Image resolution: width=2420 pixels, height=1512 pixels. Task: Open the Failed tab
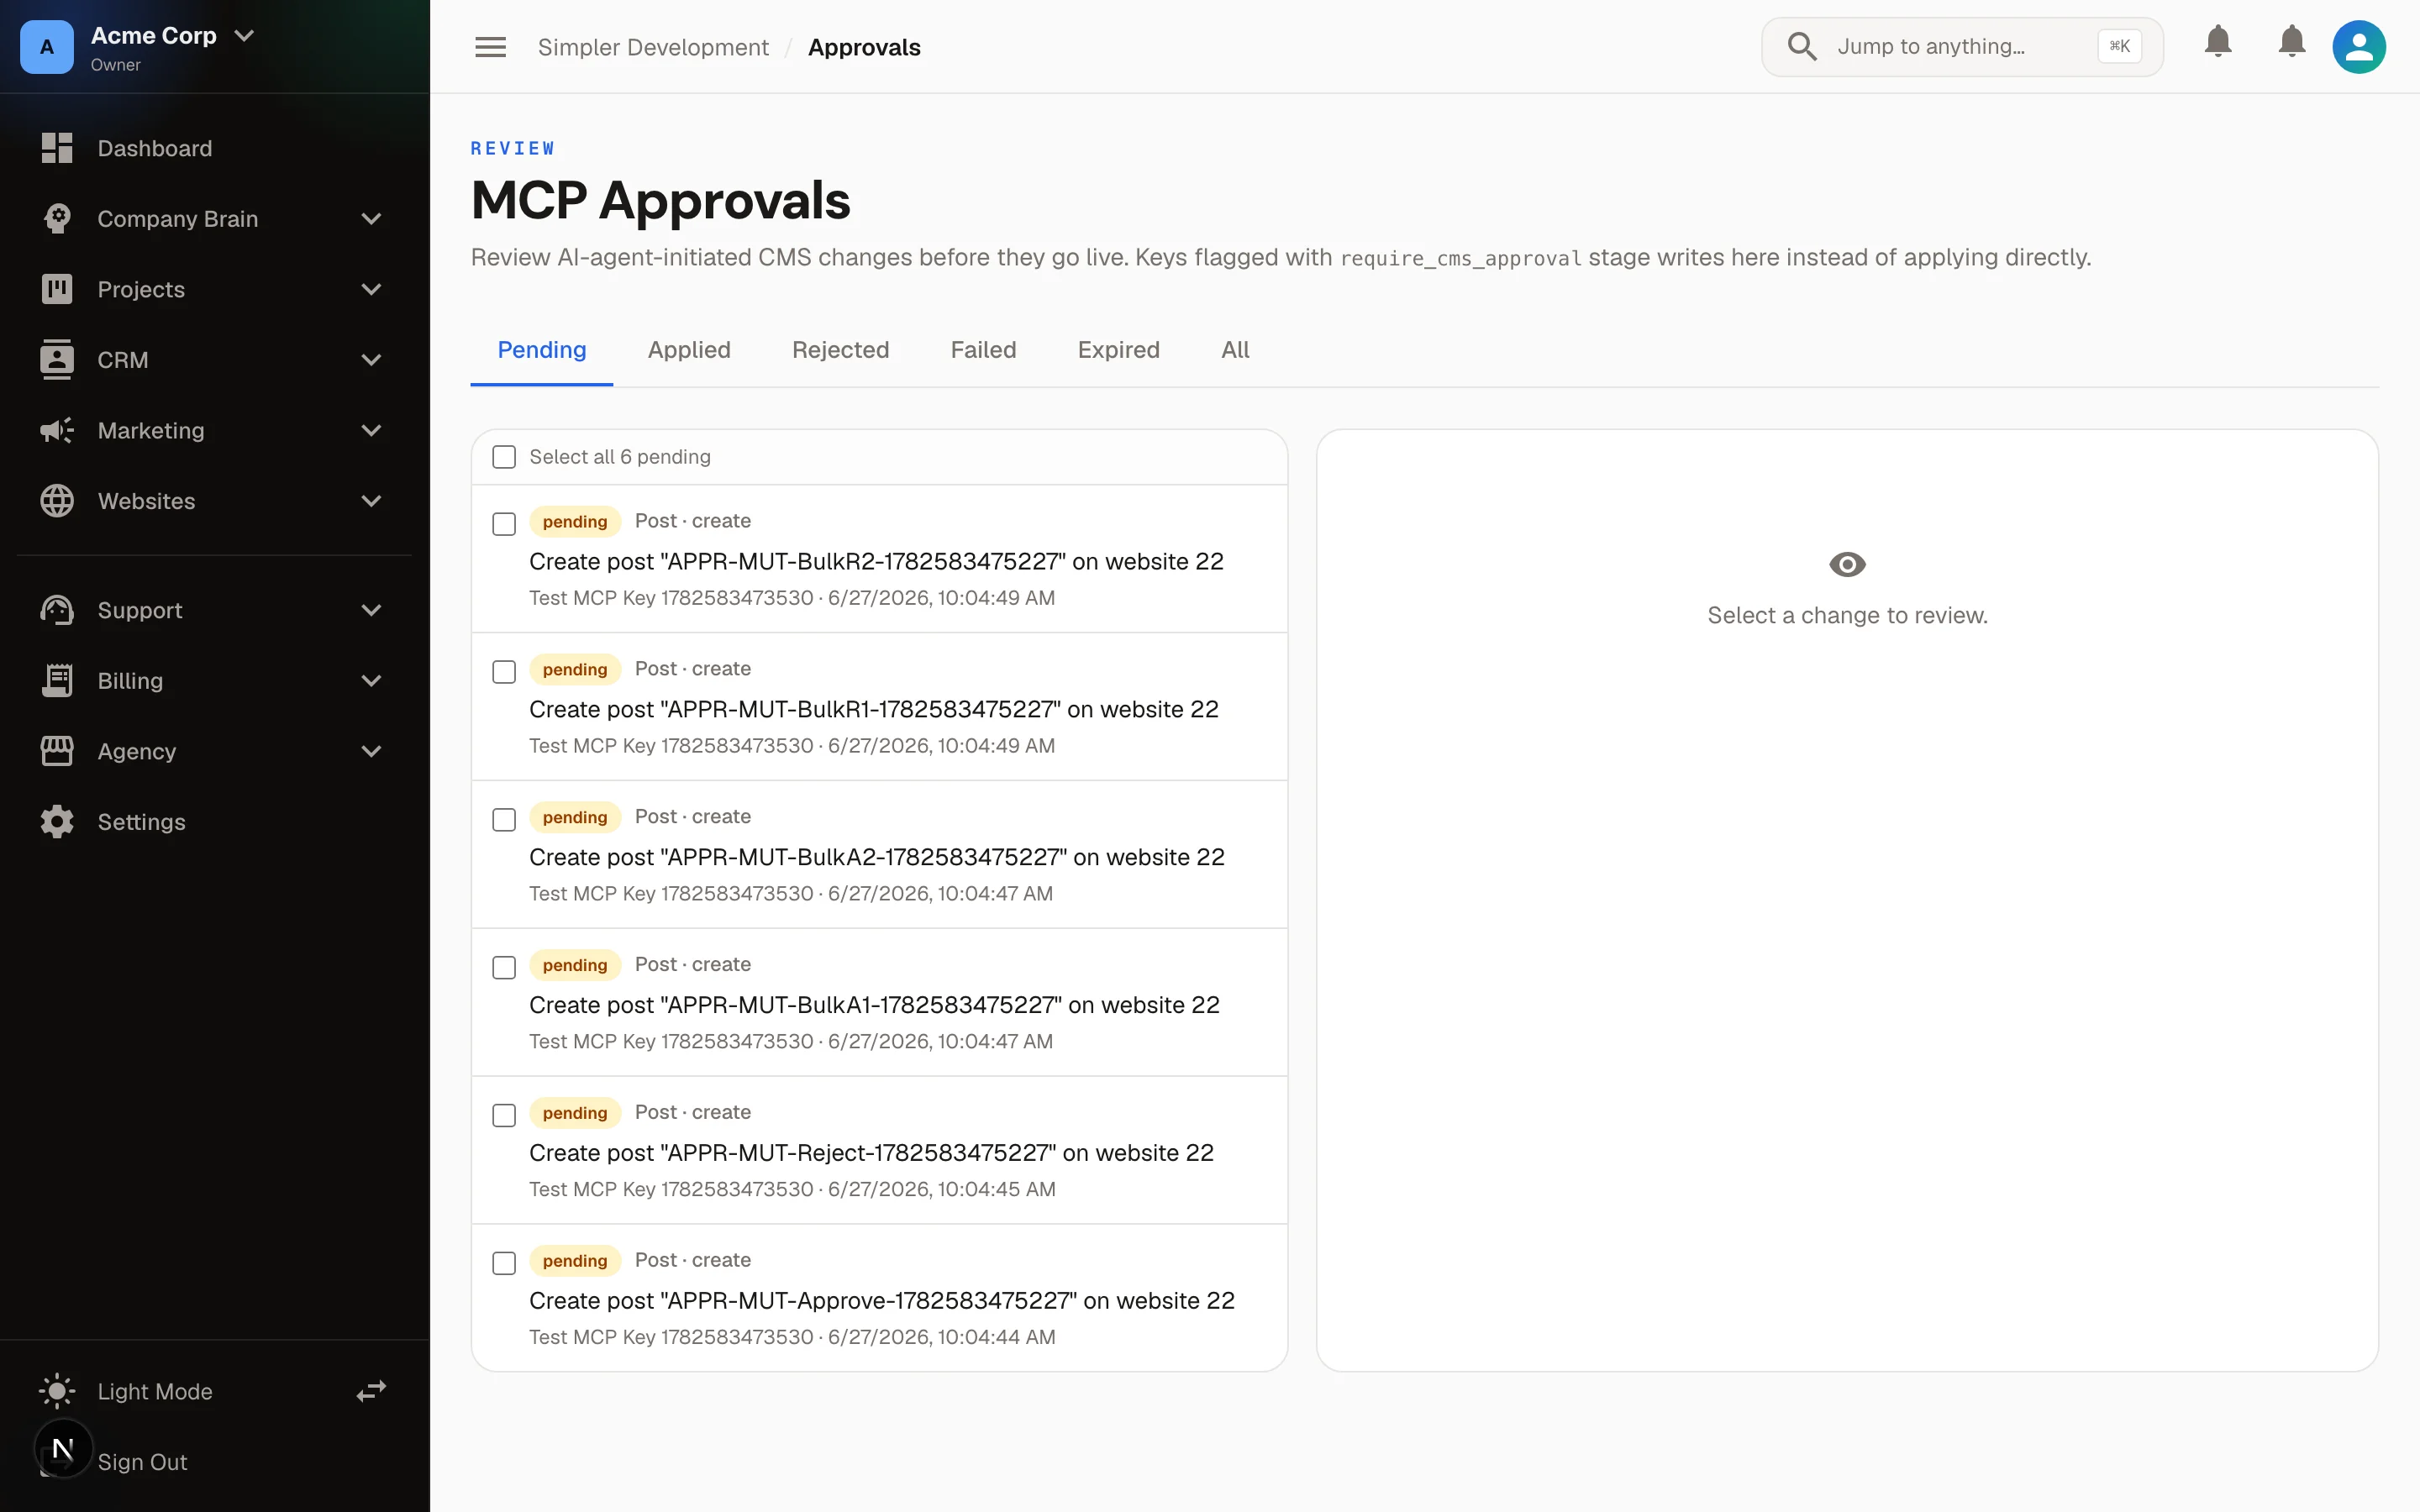(983, 350)
